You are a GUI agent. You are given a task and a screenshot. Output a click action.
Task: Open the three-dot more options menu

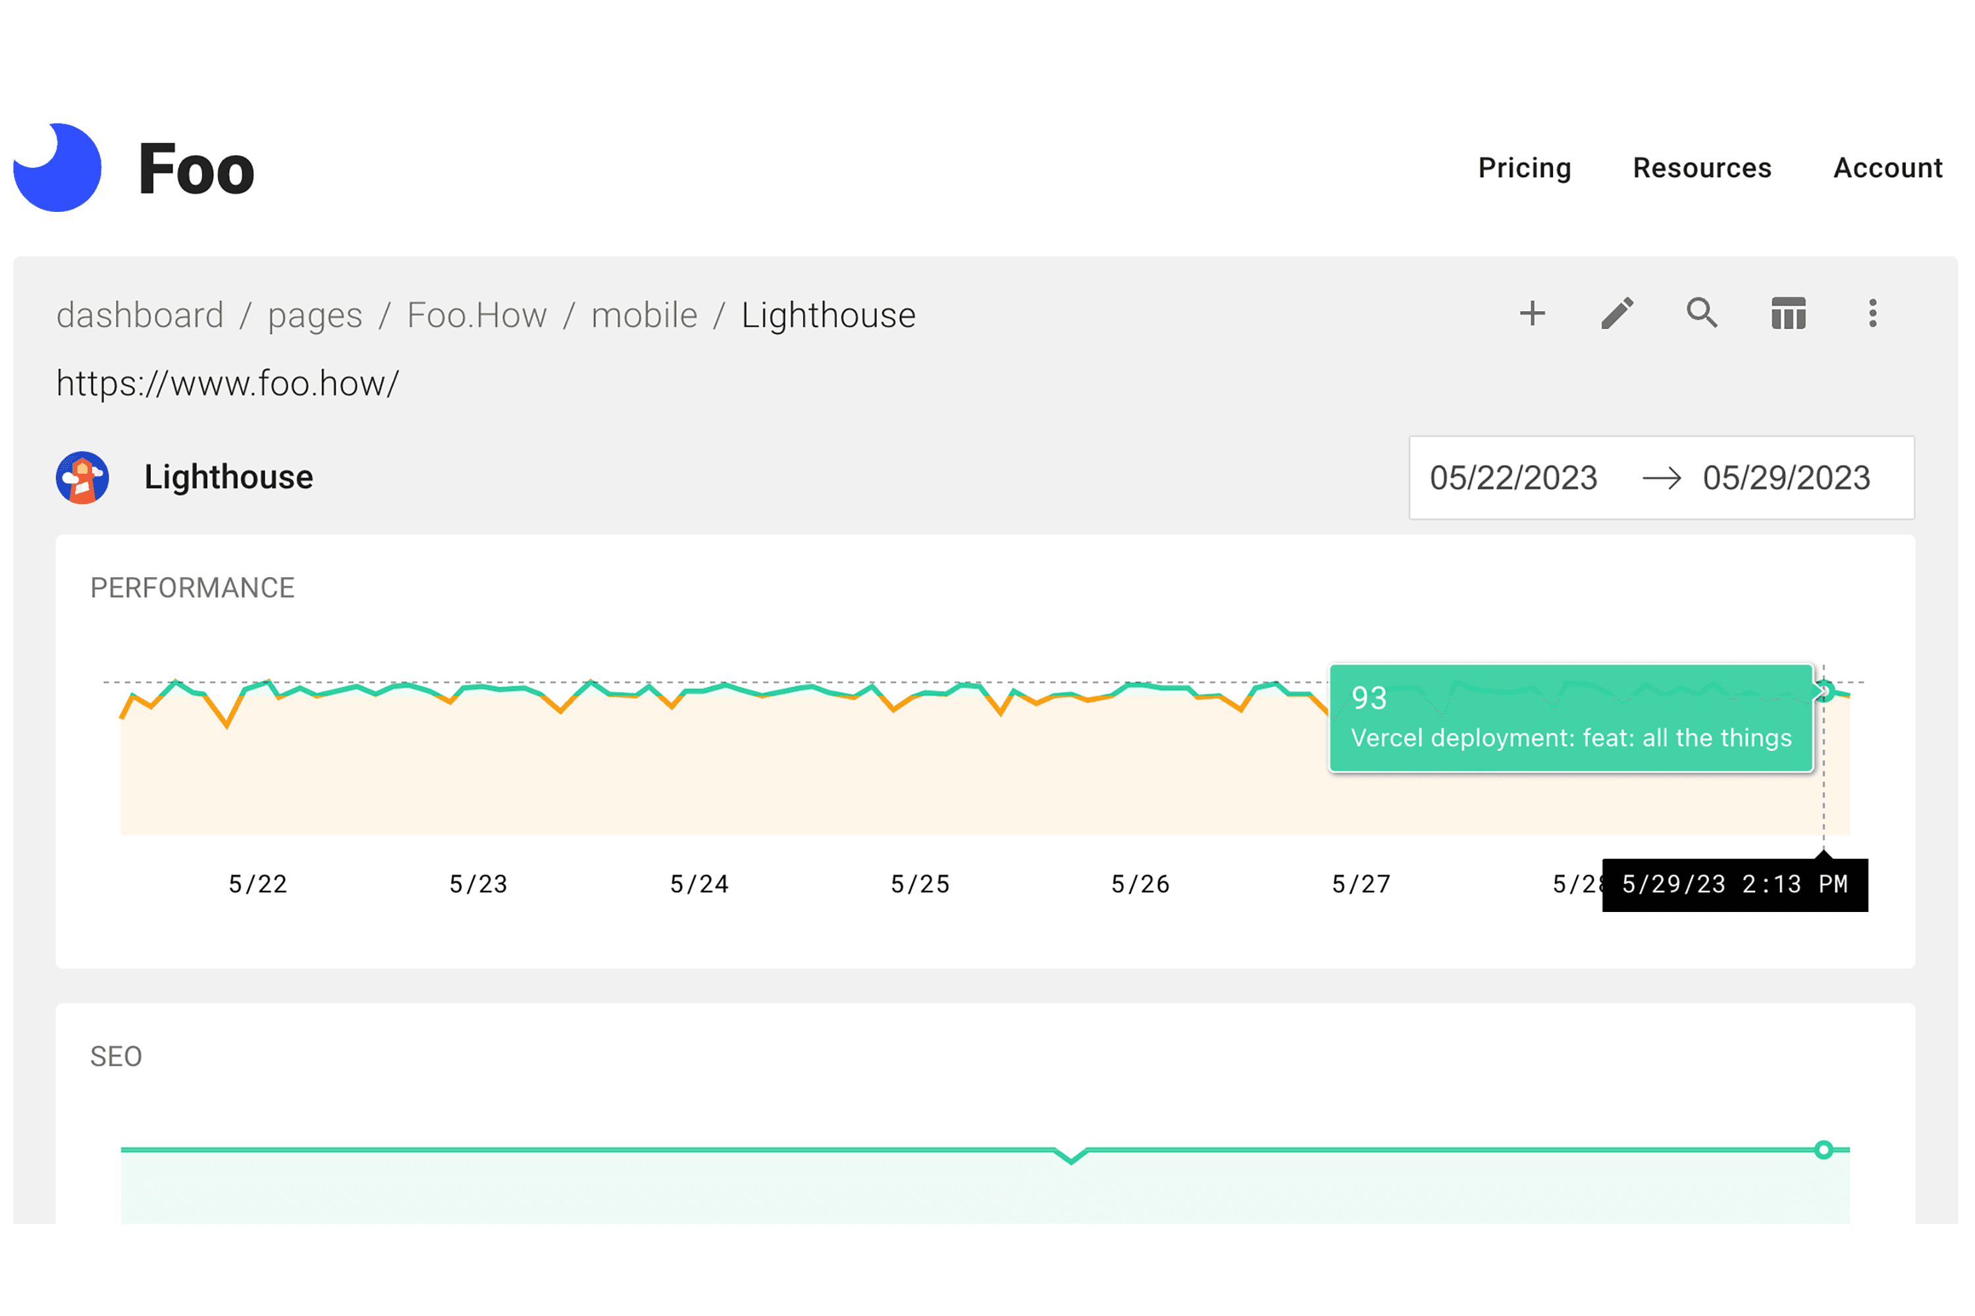click(1872, 314)
